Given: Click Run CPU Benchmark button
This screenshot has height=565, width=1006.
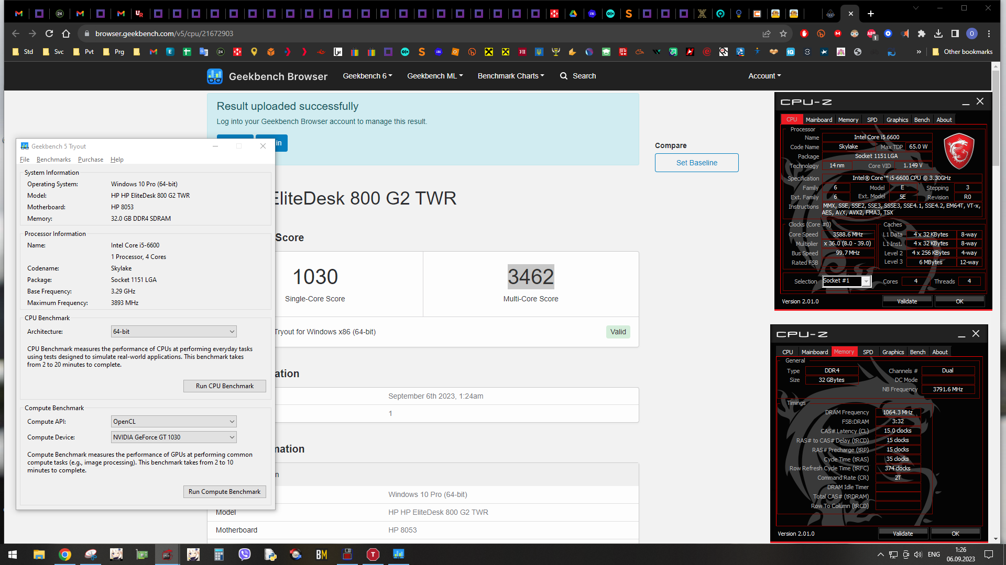Looking at the screenshot, I should coord(225,386).
